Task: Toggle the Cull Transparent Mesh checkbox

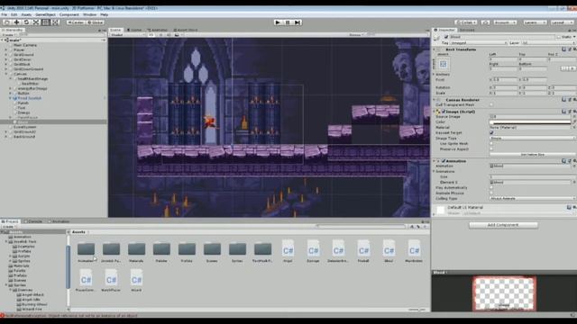Action: click(x=491, y=104)
